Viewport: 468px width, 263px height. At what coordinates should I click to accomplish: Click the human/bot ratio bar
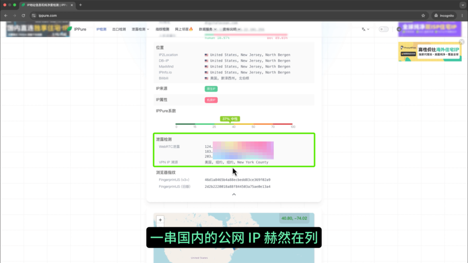click(x=246, y=35)
